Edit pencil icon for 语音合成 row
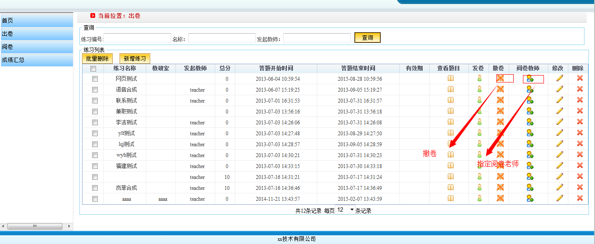The height and width of the screenshot is (244, 595). 560,89
